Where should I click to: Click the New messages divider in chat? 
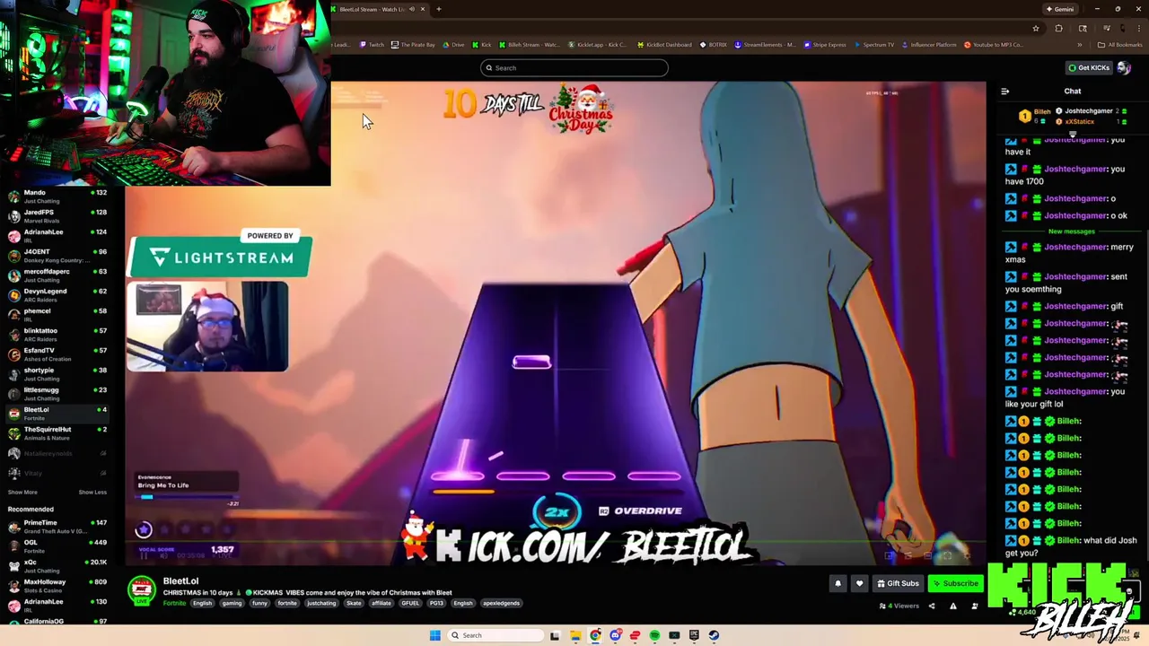[x=1072, y=231]
